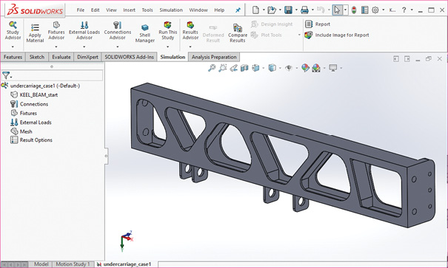Screen dimensions: 448x268
Task: Toggle the Select arrow cursor tool
Action: [x=337, y=10]
